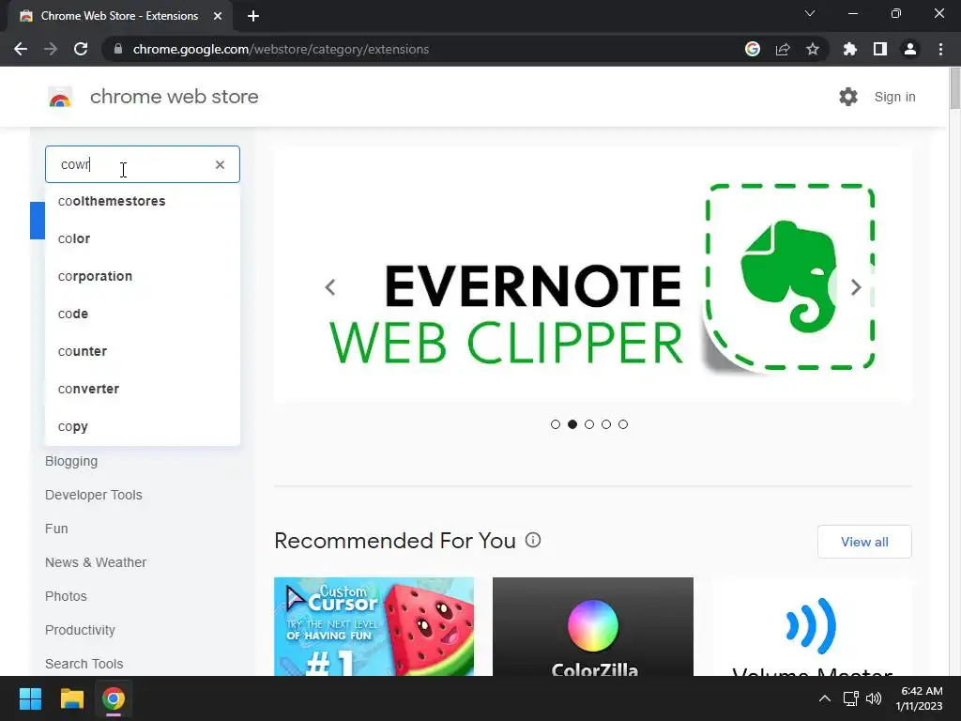This screenshot has height=721, width=961.
Task: Select the fifth carousel dot
Action: [623, 424]
